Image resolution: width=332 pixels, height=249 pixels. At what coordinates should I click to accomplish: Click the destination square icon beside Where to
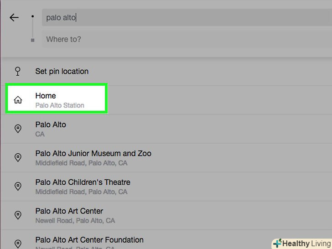tap(32, 40)
